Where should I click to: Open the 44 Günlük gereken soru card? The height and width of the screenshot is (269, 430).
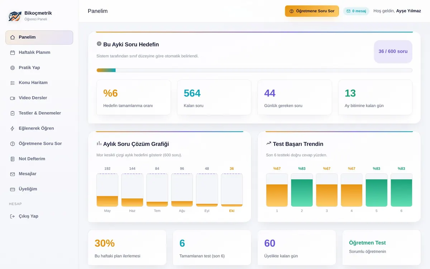[295, 97]
